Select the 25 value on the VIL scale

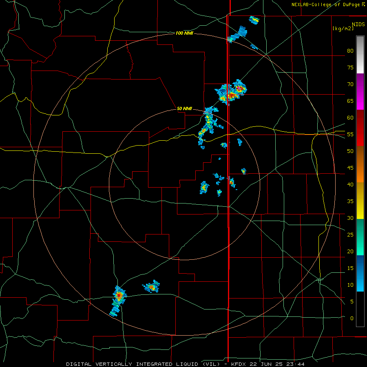coord(350,235)
